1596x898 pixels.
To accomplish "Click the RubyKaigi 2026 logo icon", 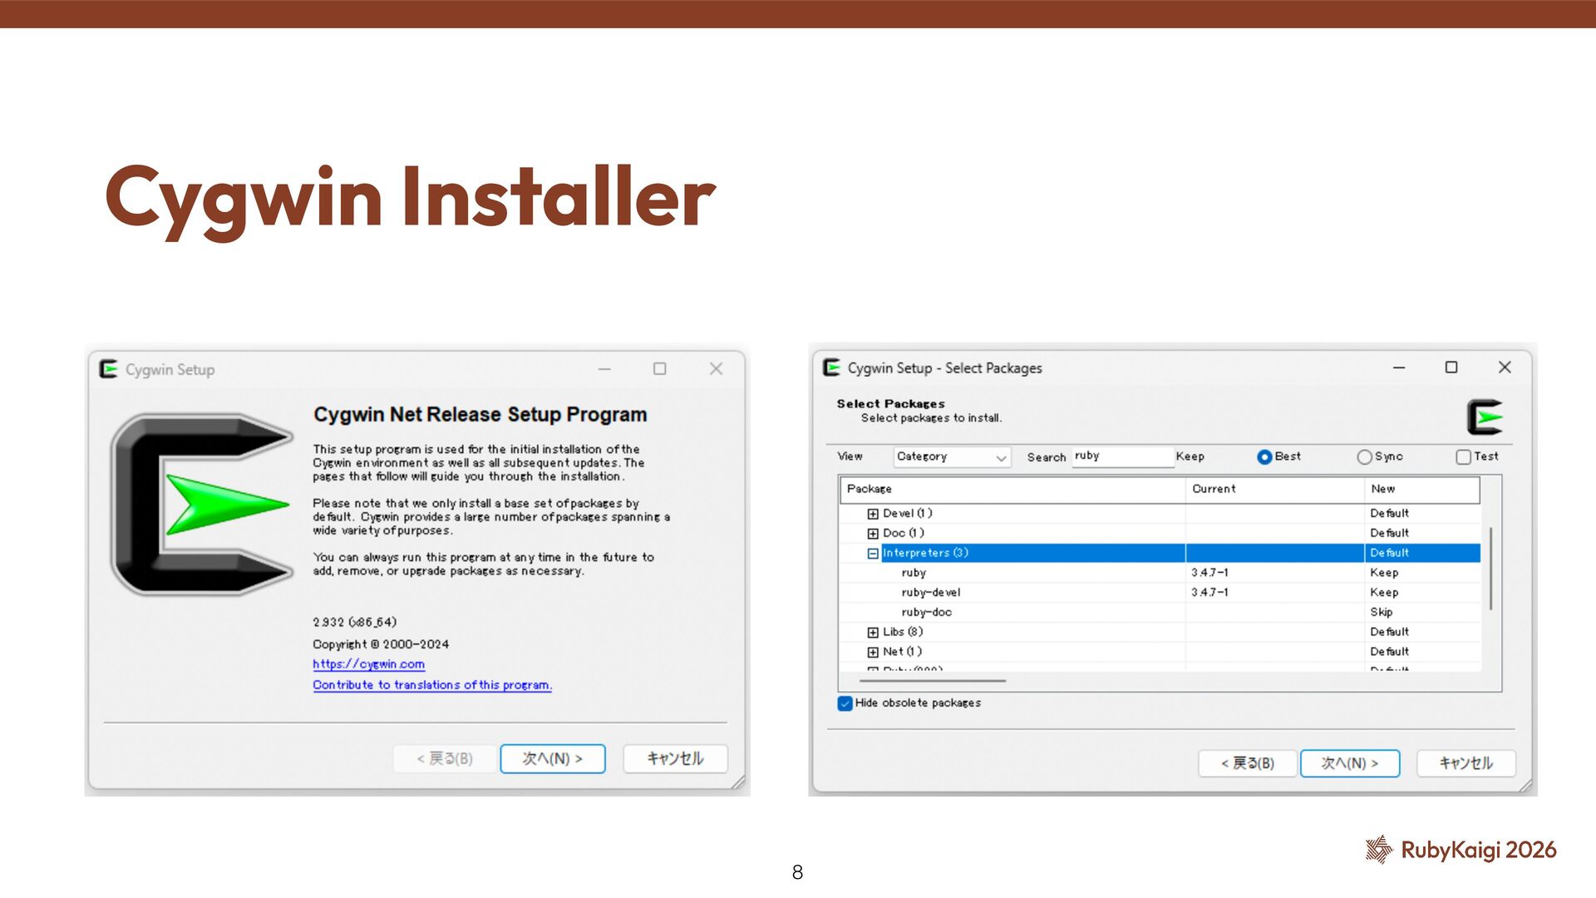I will (x=1378, y=849).
